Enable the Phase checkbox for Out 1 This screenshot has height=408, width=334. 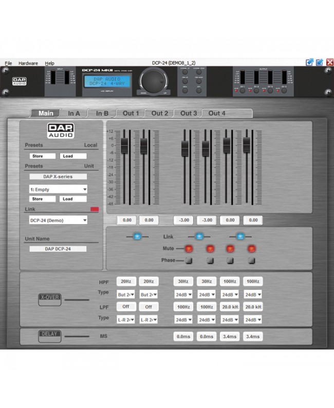189,261
